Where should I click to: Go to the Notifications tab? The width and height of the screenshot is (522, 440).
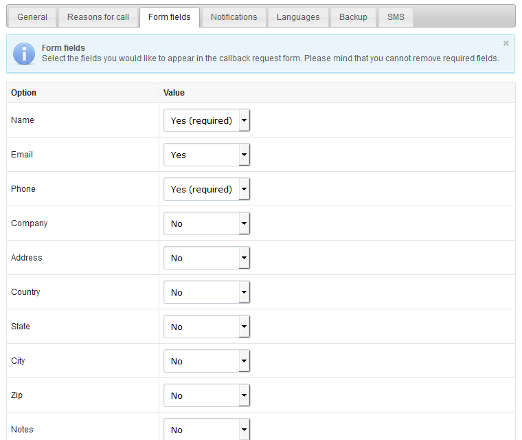coord(234,17)
